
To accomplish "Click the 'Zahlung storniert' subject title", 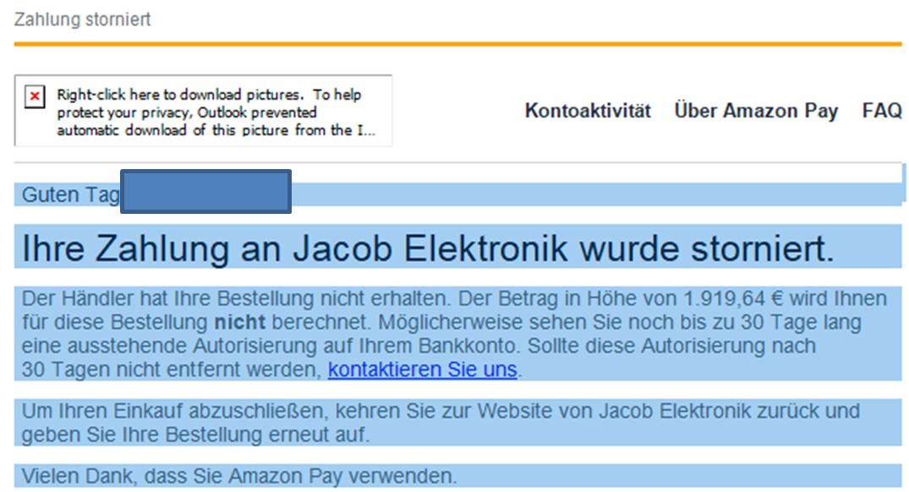I will (82, 19).
